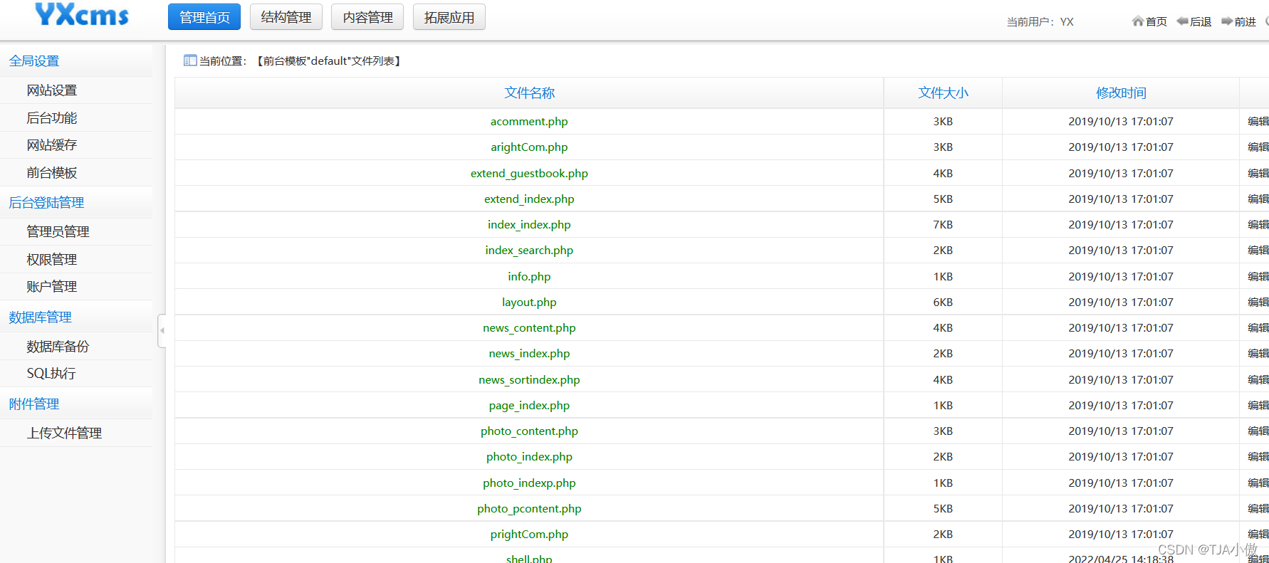Click 编辑 for index_index.php row

pos(1258,225)
